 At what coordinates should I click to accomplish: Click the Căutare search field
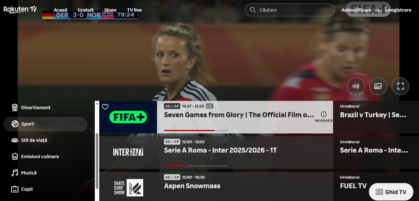pos(289,10)
